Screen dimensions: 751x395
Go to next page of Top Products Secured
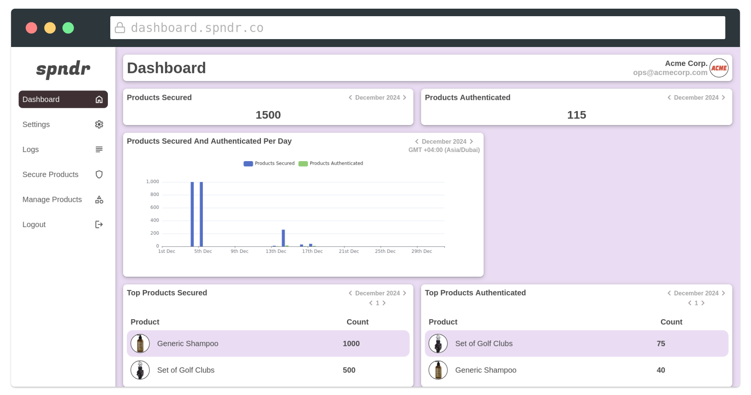(384, 303)
